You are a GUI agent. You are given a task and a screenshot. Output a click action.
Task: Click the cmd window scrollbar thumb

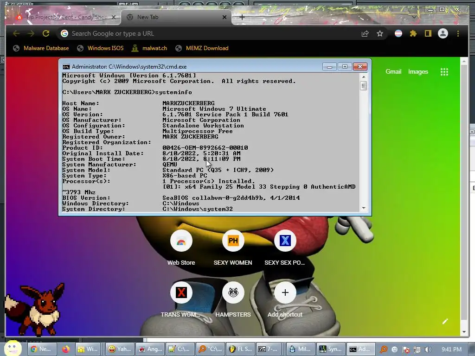(364, 86)
